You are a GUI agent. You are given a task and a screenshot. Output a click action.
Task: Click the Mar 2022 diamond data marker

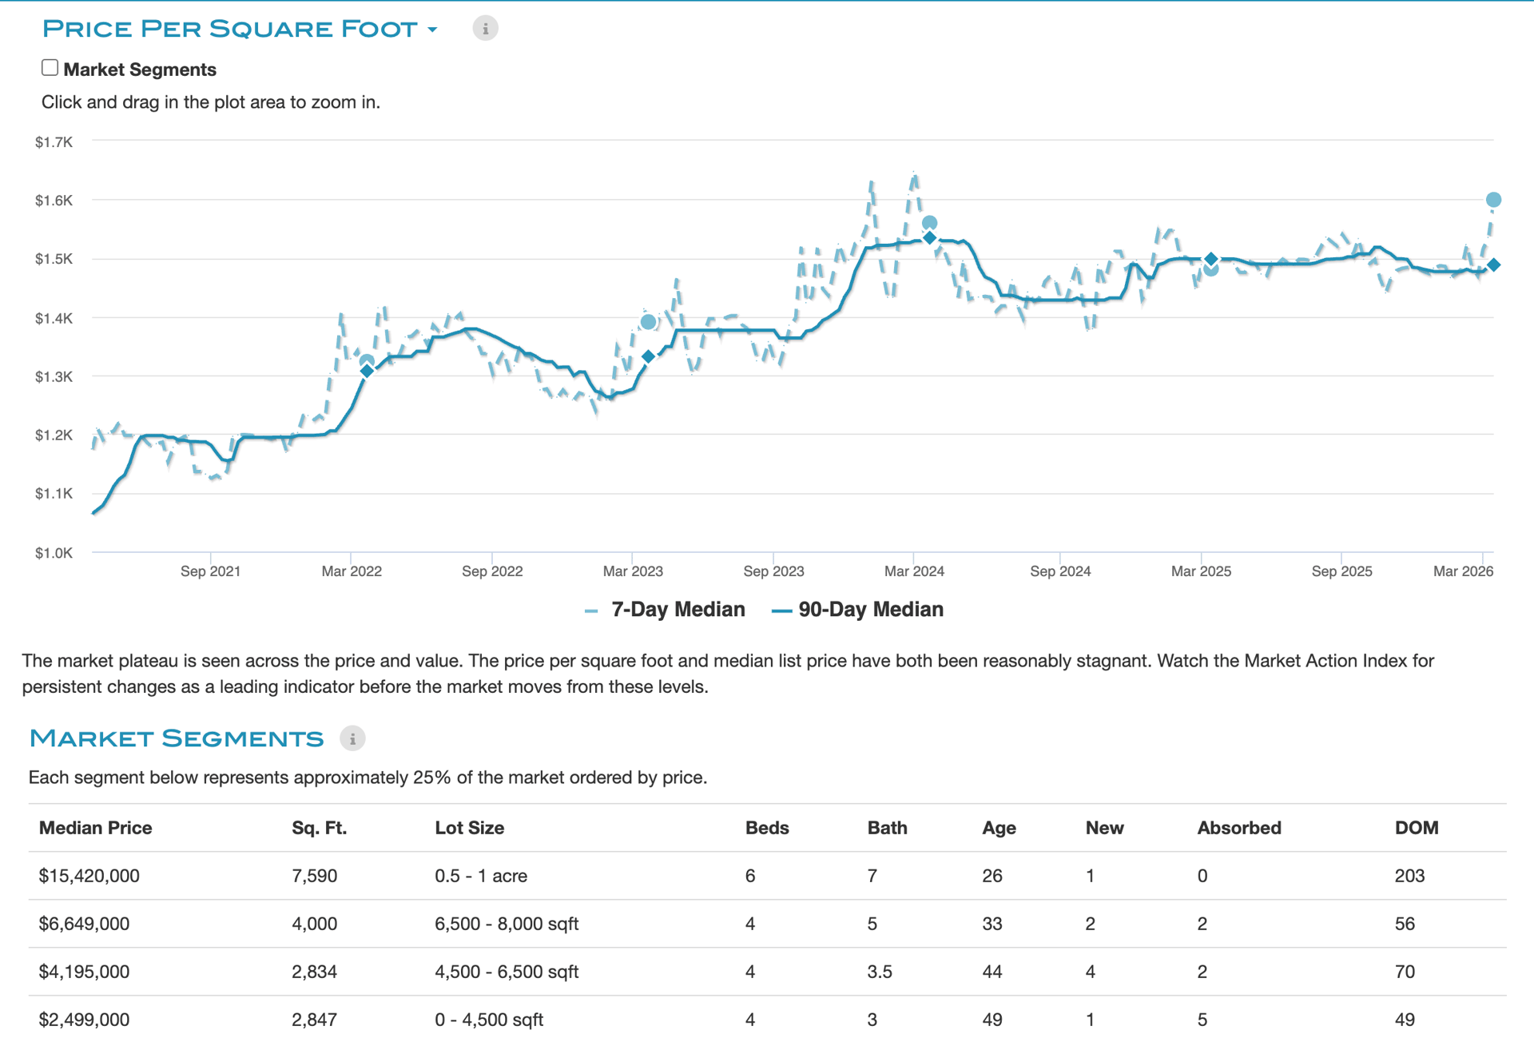point(367,371)
